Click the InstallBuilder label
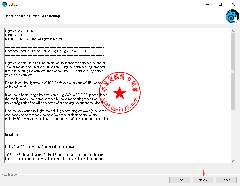240x186 pixels. click(9, 175)
